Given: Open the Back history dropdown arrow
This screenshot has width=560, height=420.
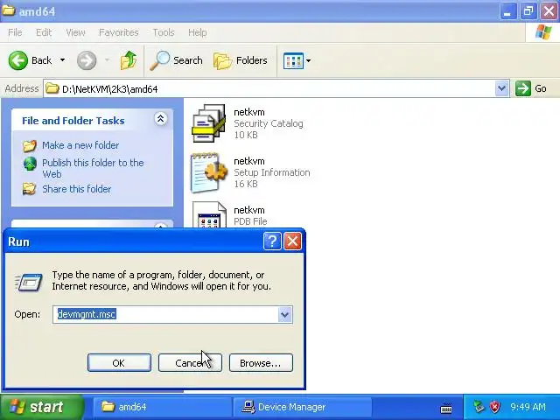Looking at the screenshot, I should 62,60.
